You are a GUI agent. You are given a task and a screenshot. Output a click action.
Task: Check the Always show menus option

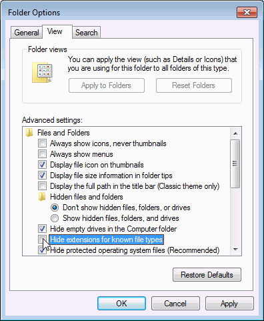pyautogui.click(x=42, y=154)
